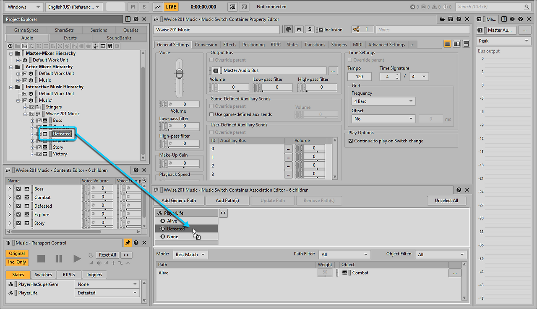Open the Object Filter dropdown
This screenshot has width=537, height=309.
coord(441,255)
